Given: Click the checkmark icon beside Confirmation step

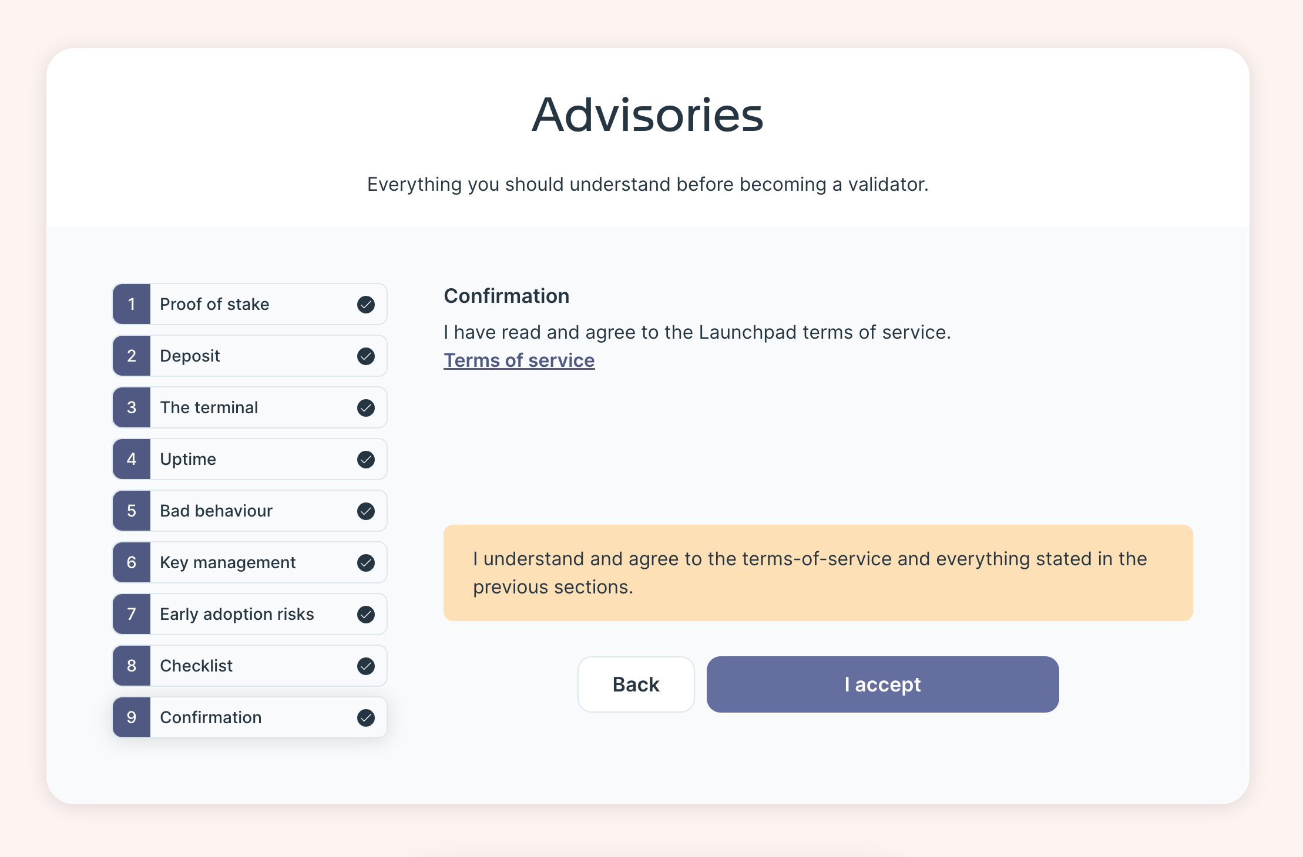Looking at the screenshot, I should pos(365,718).
